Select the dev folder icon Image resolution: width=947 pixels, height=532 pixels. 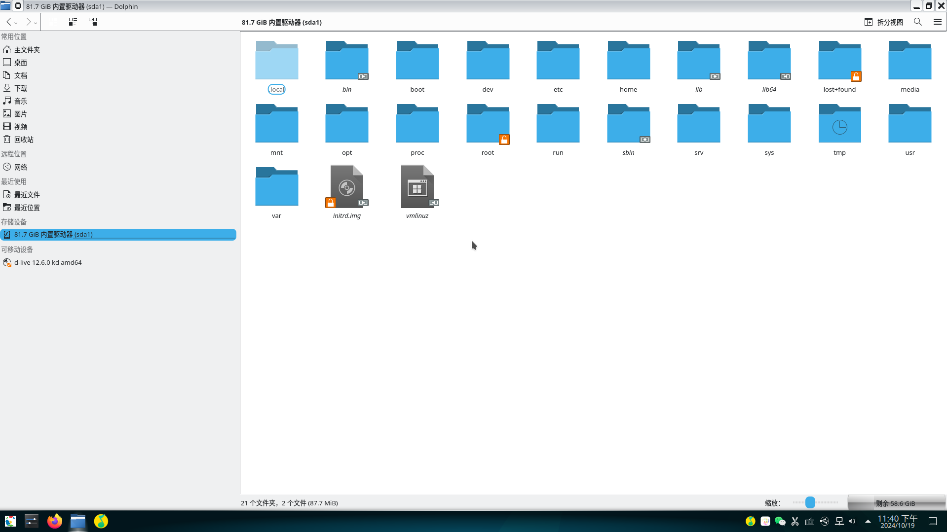[x=488, y=61]
